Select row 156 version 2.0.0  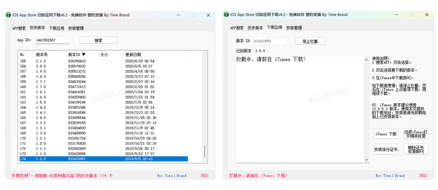(104, 66)
